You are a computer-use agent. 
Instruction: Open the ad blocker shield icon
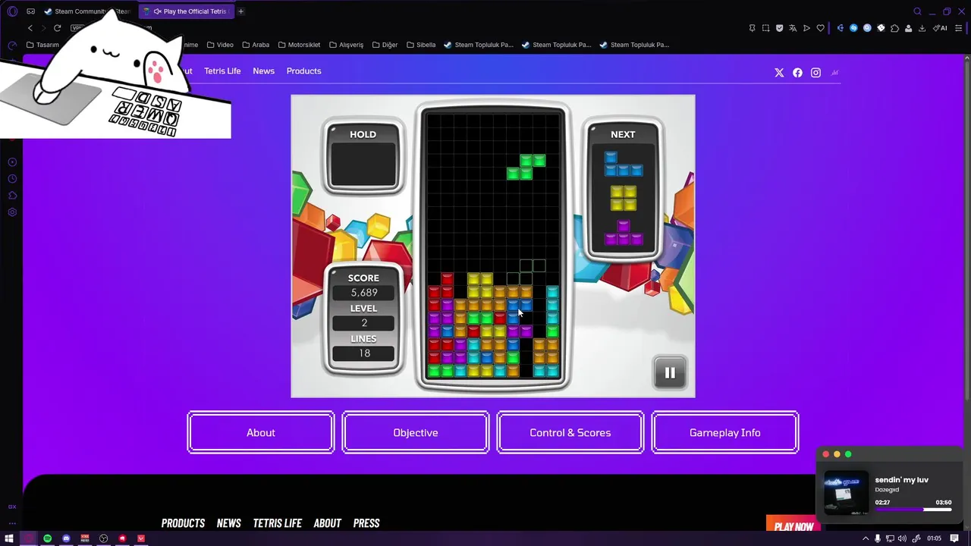click(x=779, y=28)
